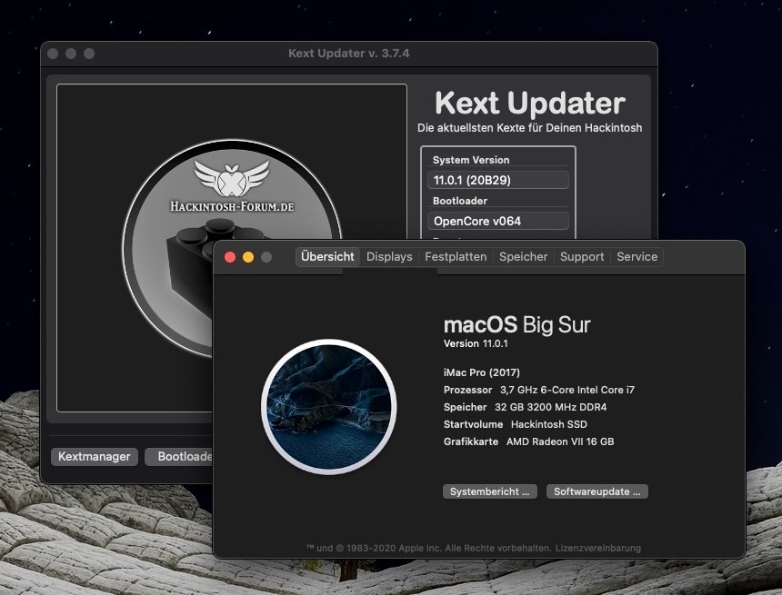The image size is (782, 595).
Task: Click the Version 11.0.1 text
Action: (476, 343)
